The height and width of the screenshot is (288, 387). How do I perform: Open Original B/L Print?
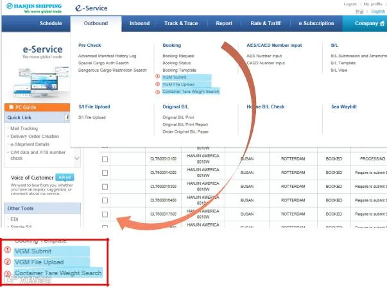click(178, 117)
